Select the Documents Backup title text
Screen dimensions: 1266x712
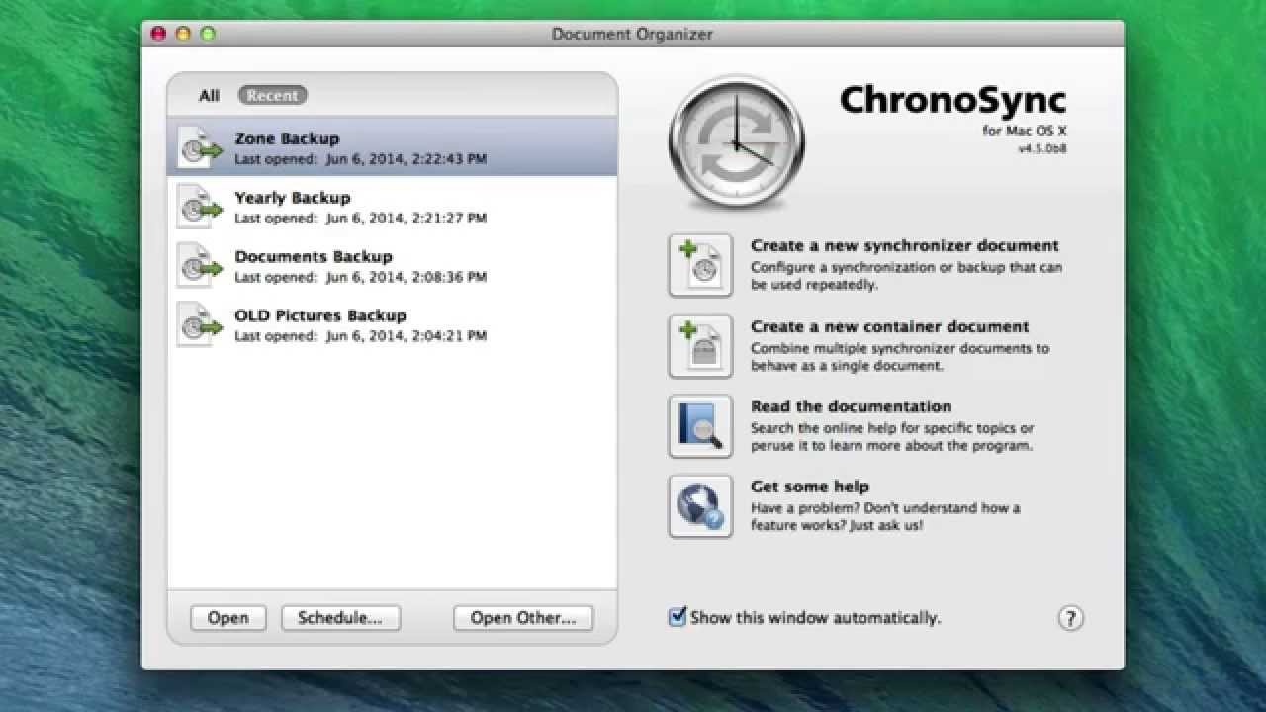point(314,256)
